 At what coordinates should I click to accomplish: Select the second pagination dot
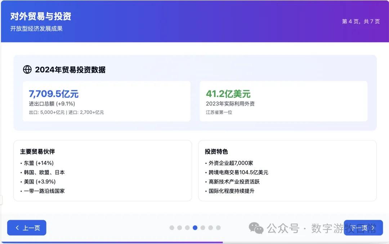(179, 228)
